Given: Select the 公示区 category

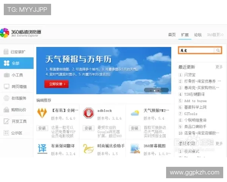Looking at the screenshot, I should point(17,133).
